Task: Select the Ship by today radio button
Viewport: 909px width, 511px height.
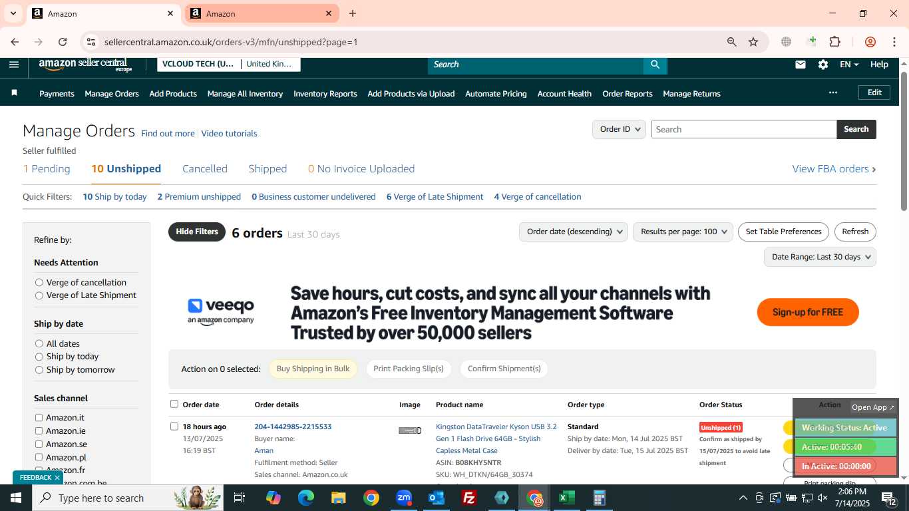Action: point(39,357)
